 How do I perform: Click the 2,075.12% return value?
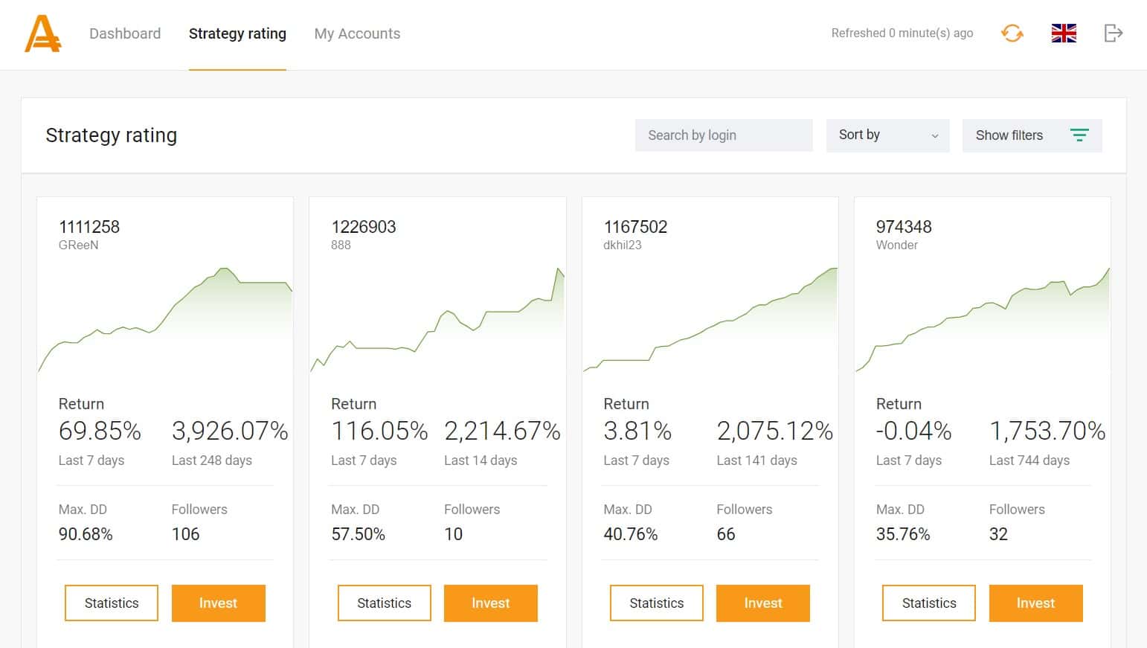(x=774, y=431)
